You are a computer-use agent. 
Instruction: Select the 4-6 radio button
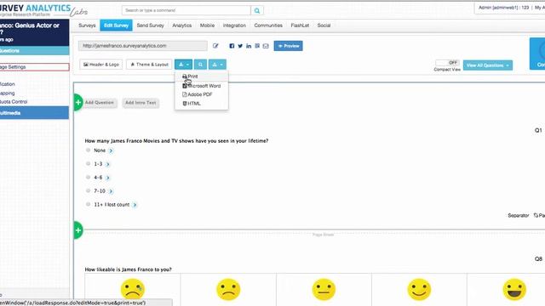point(88,178)
